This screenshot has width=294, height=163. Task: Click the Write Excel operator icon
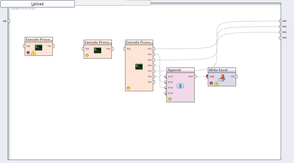pyautogui.click(x=221, y=77)
